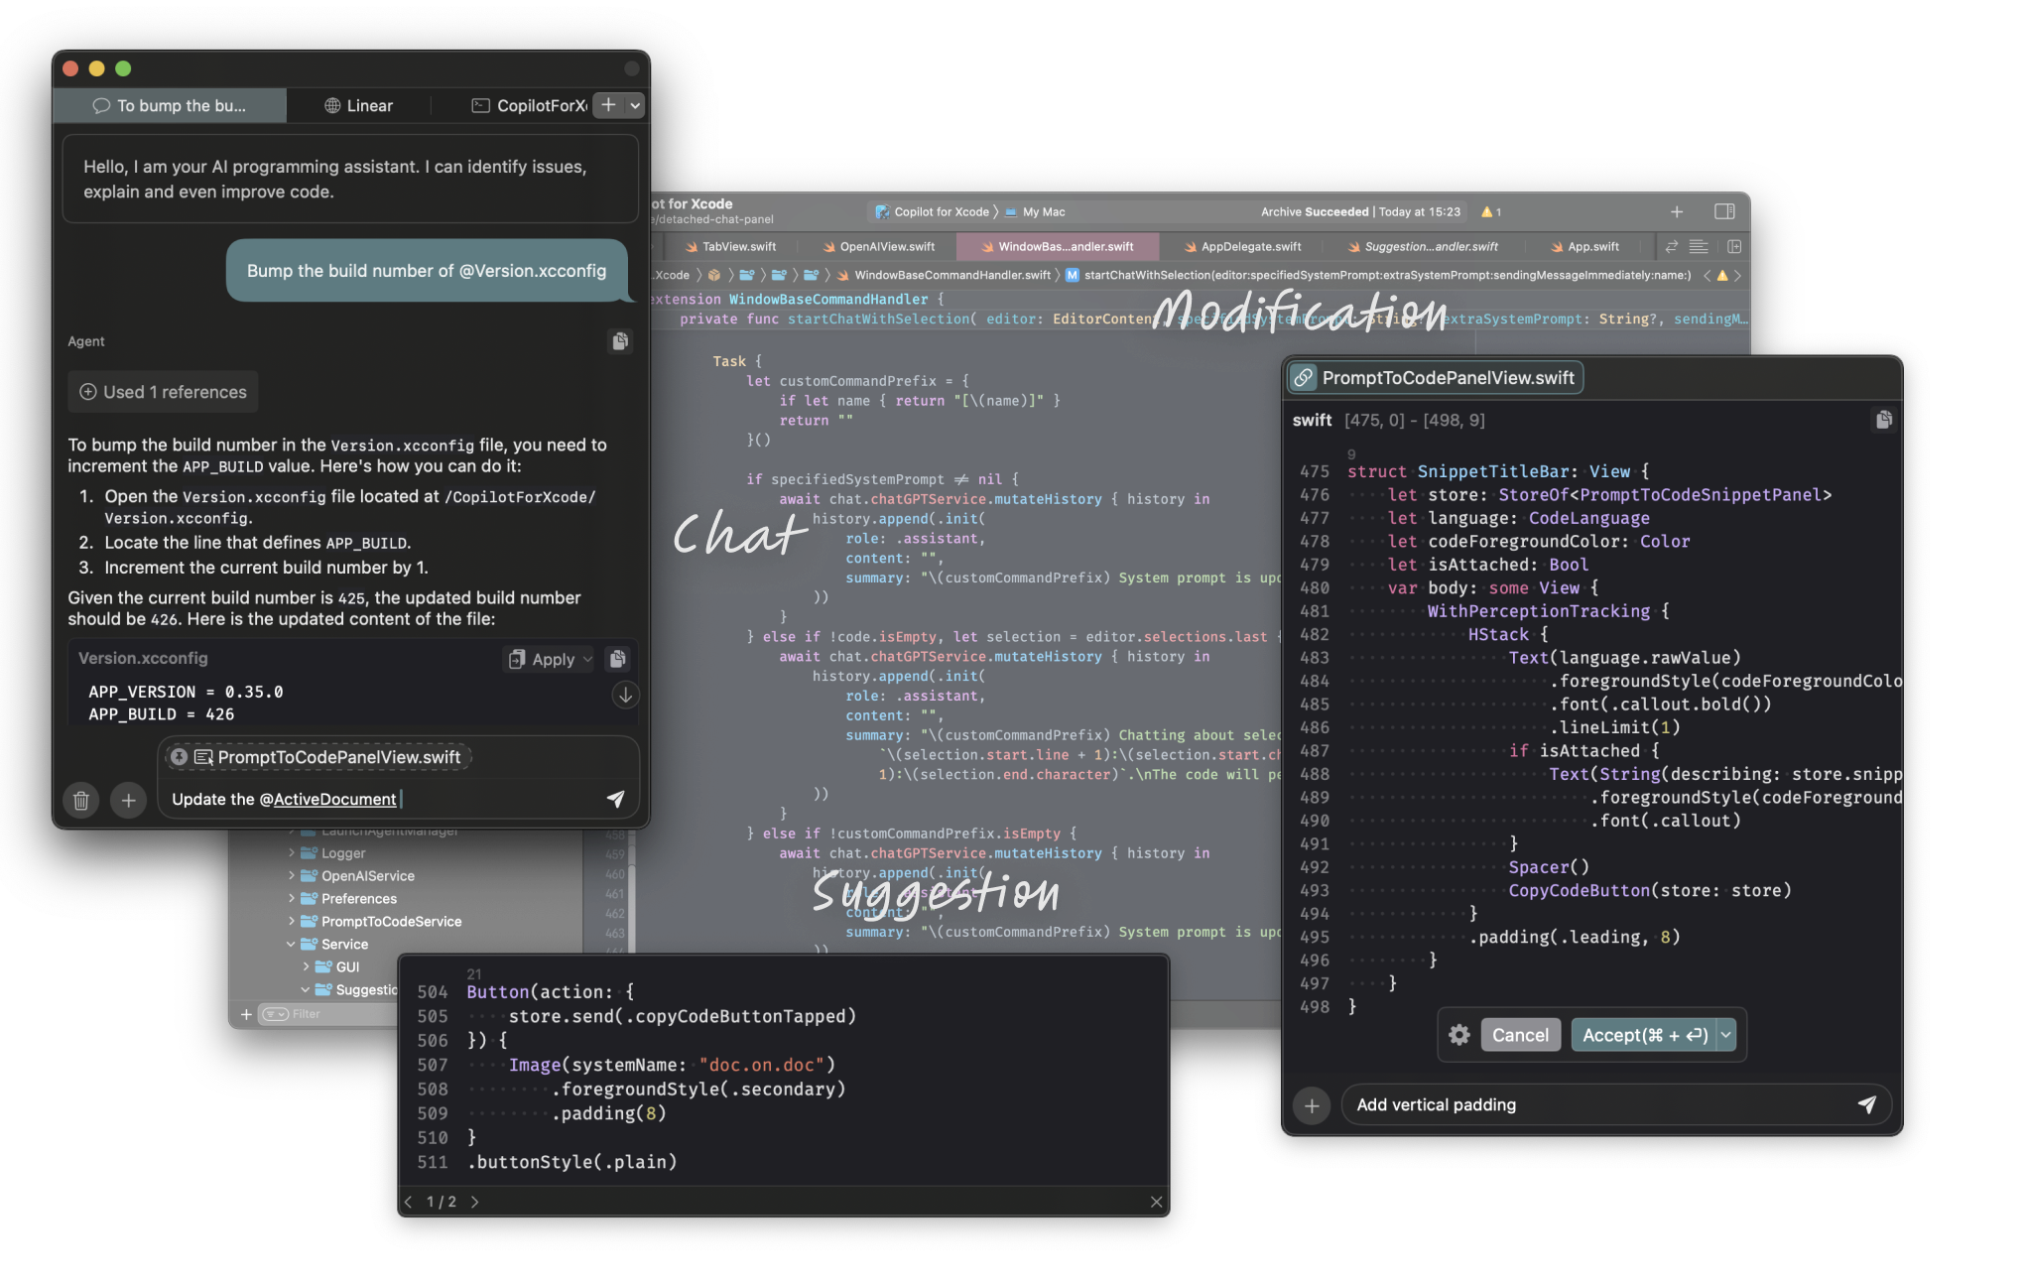The width and height of the screenshot is (2026, 1284).
Task: Copy code in the PromptToCodePanelView panel
Action: tap(1884, 420)
